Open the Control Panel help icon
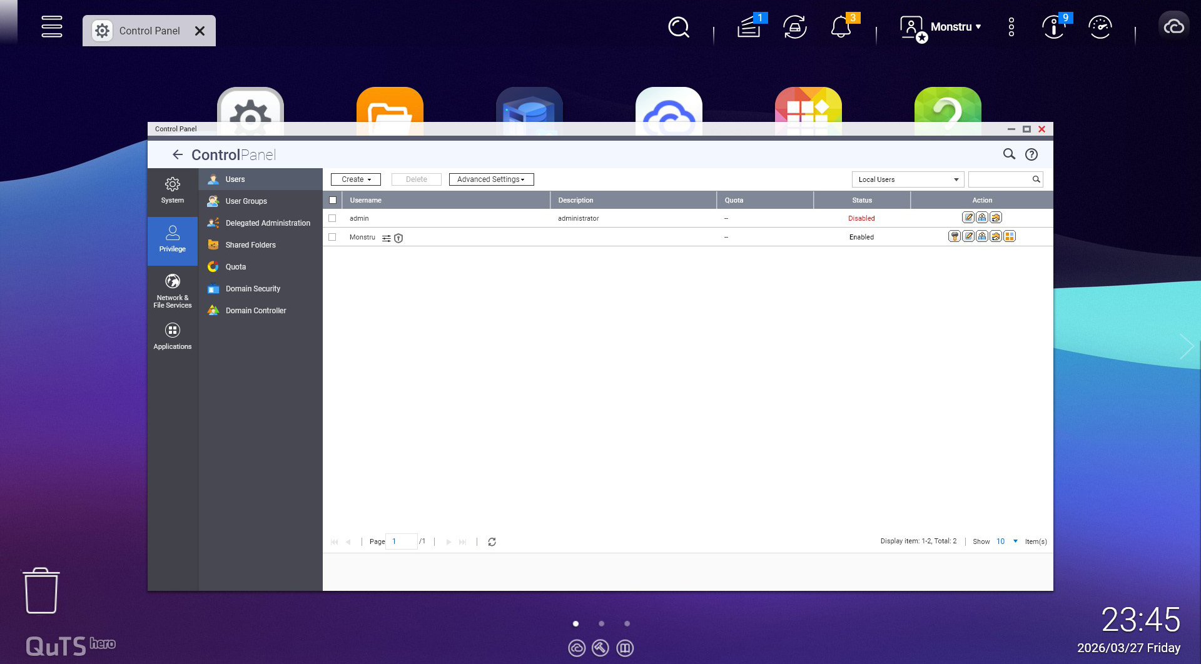1201x664 pixels. coord(1031,154)
